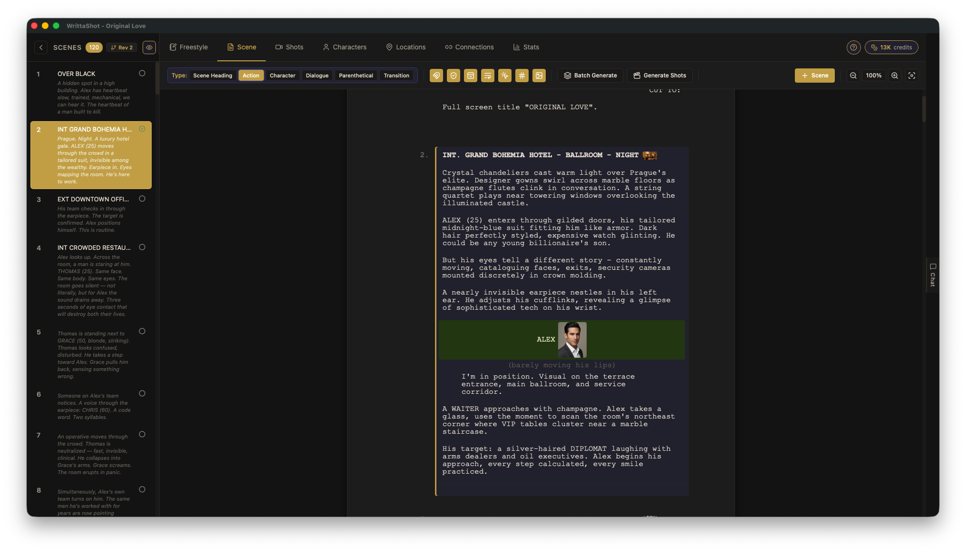Select the magnet snap tool in the scene toolbar
Viewport: 966px width, 552px height.
point(436,75)
